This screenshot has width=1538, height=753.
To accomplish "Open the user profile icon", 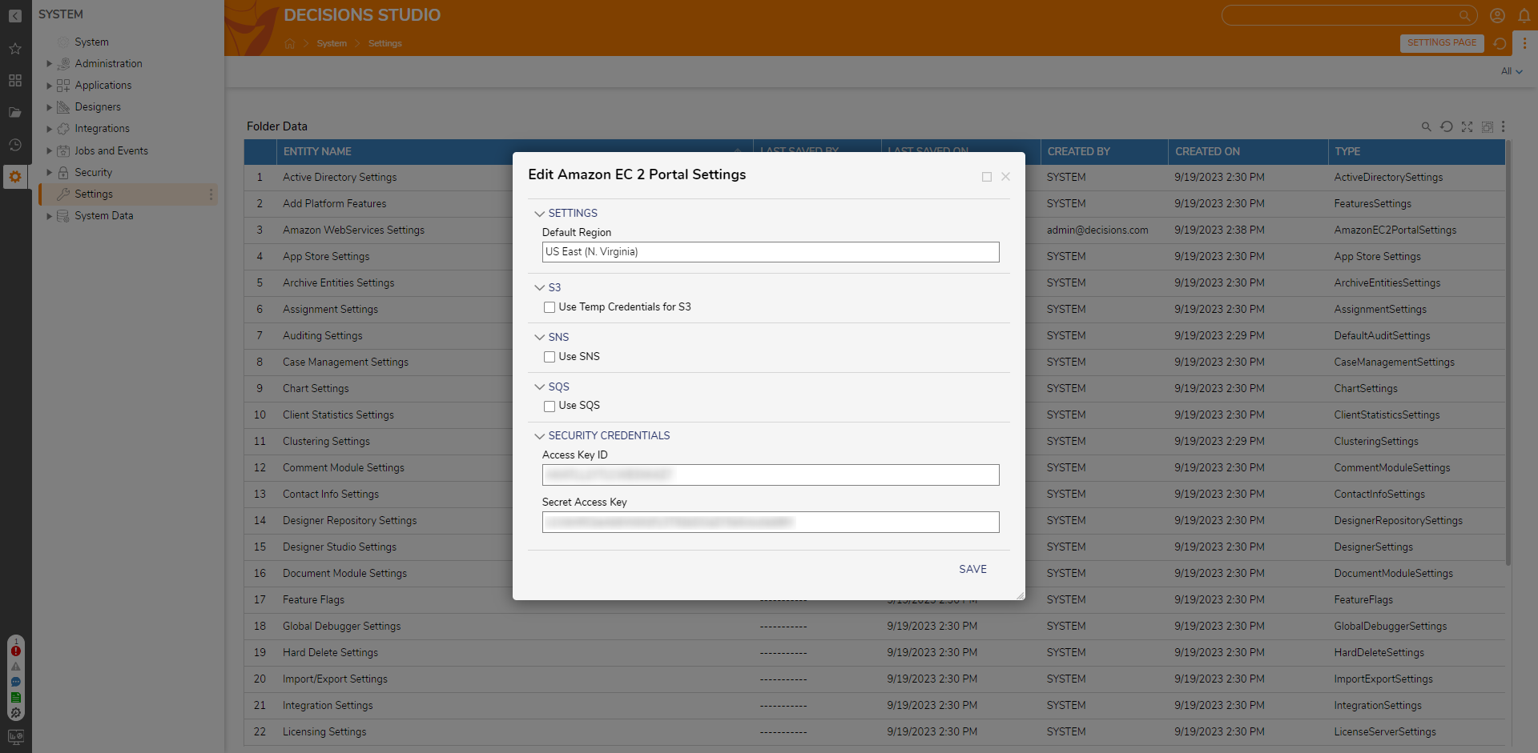I will click(1497, 15).
